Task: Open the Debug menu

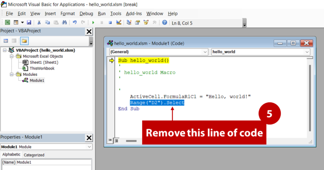Action: [86, 13]
